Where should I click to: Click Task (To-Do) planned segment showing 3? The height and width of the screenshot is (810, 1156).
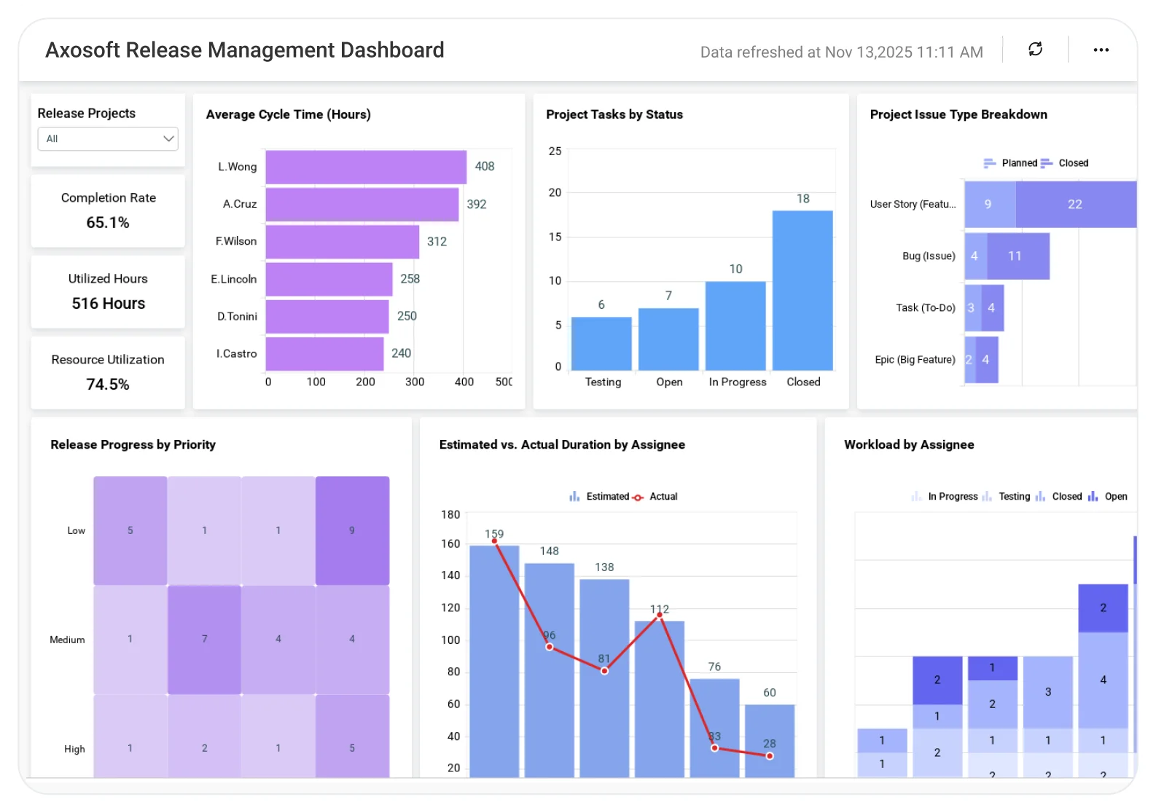pyautogui.click(x=973, y=307)
